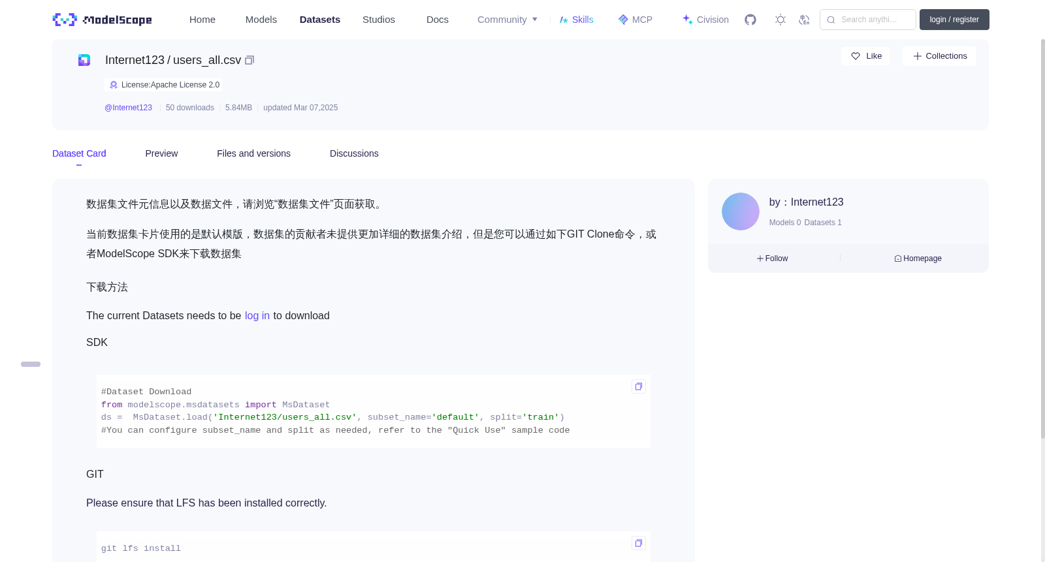The width and height of the screenshot is (1045, 562).
Task: Click the '5.84MB' size text
Action: (238, 108)
